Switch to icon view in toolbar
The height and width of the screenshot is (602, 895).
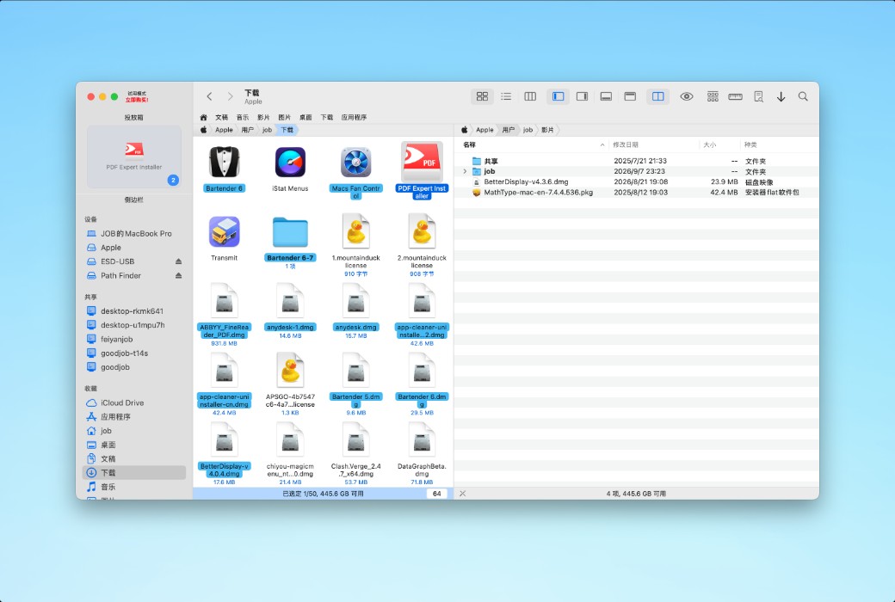pos(482,96)
